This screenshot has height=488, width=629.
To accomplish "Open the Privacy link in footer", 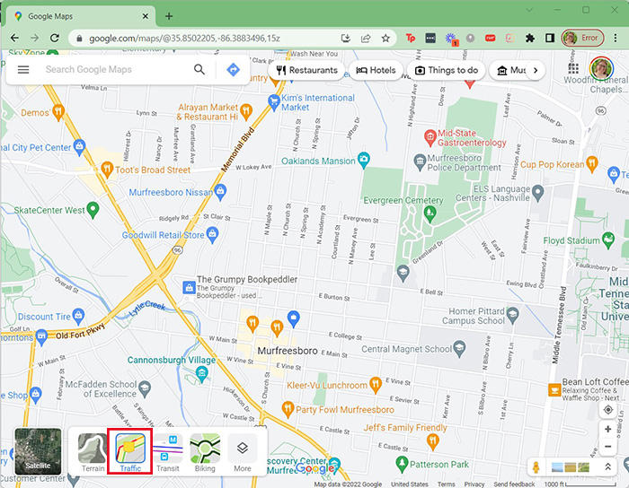I will 474,484.
